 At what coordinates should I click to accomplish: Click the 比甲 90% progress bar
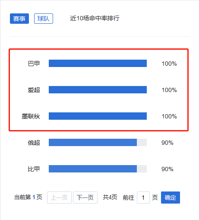pyautogui.click(x=98, y=169)
